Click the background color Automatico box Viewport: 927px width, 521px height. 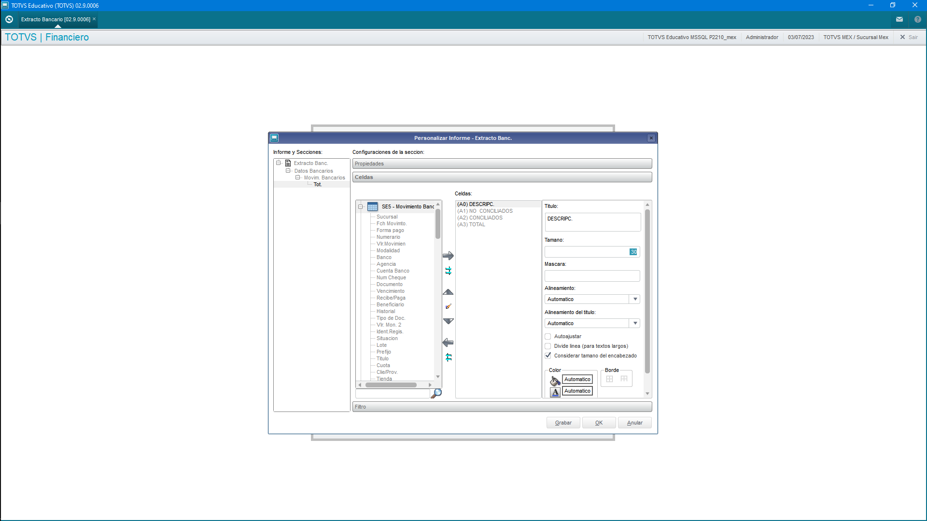click(577, 379)
